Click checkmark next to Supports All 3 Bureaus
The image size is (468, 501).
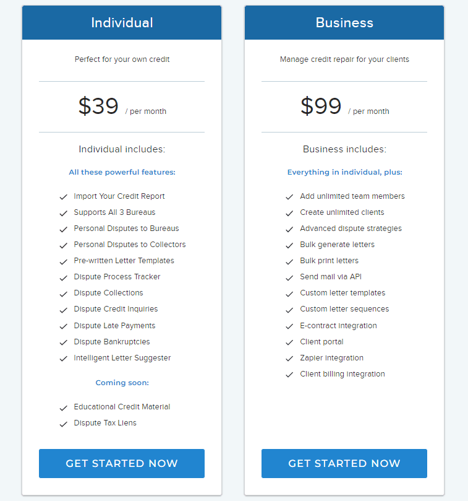click(x=64, y=213)
